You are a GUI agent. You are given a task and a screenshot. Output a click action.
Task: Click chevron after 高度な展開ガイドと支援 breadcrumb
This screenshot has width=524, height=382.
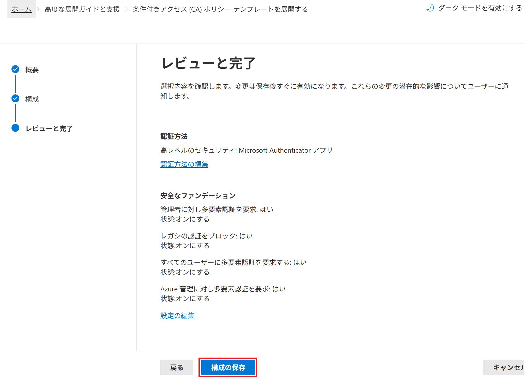coord(126,9)
